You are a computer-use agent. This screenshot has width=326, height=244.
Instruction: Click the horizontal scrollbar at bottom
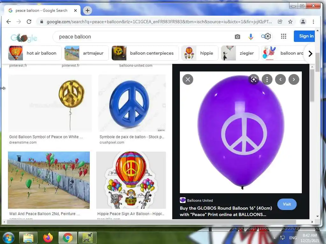[151, 222]
